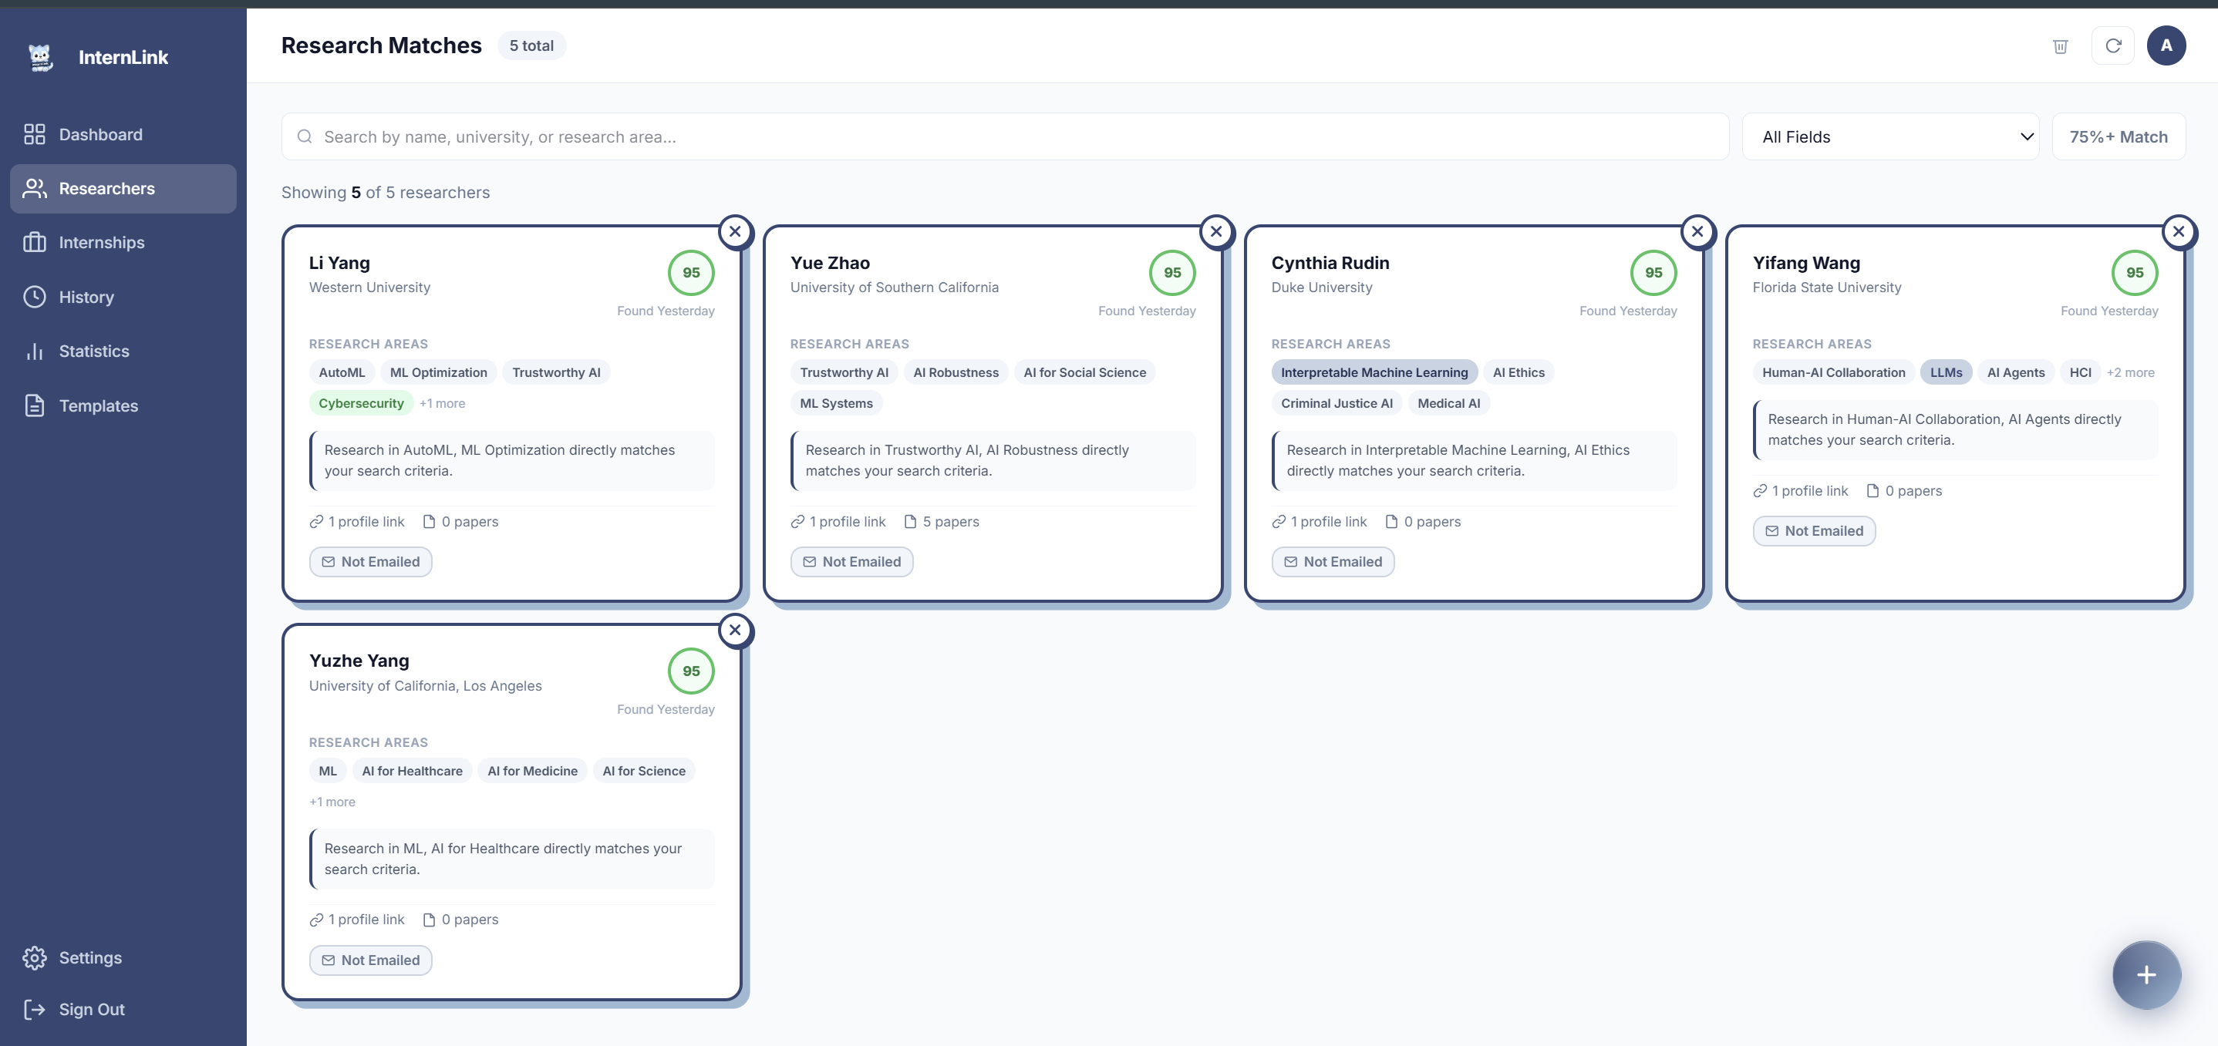Go to the Researchers section

tap(123, 189)
